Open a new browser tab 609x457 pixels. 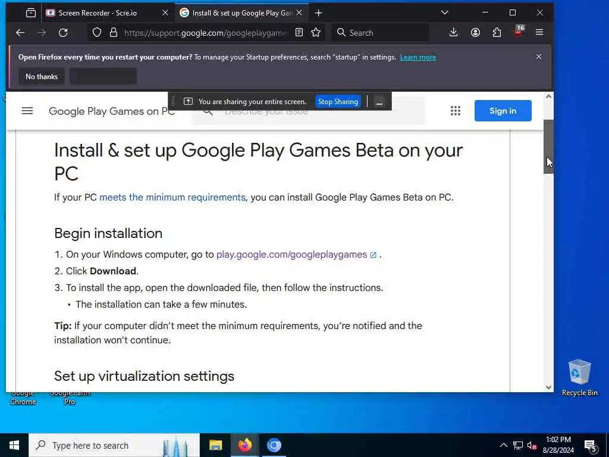[319, 13]
